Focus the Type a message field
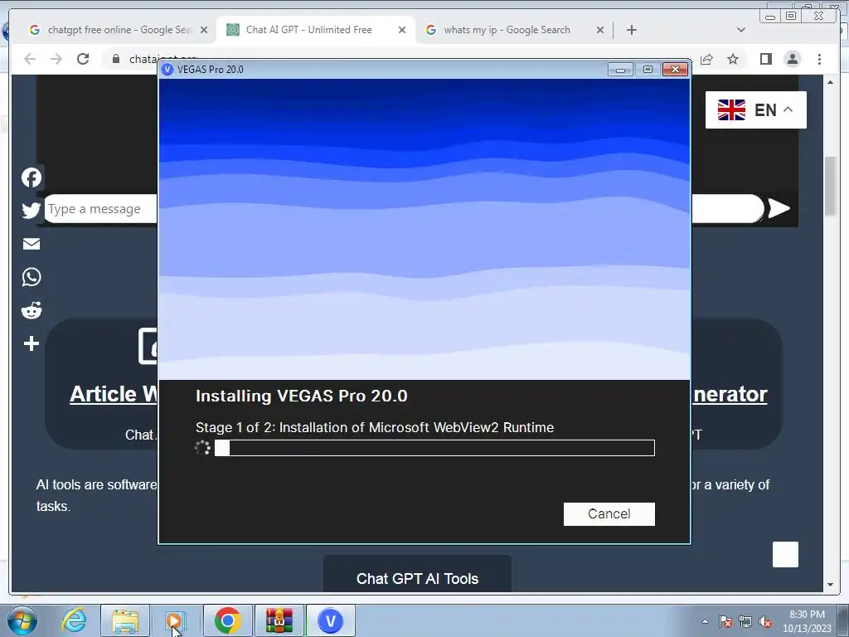The image size is (849, 637). 100,209
